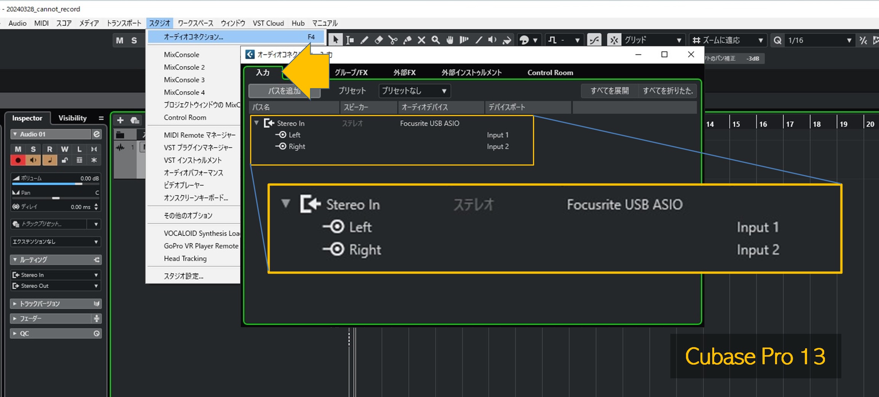Click the folder icon in track list header

120,135
